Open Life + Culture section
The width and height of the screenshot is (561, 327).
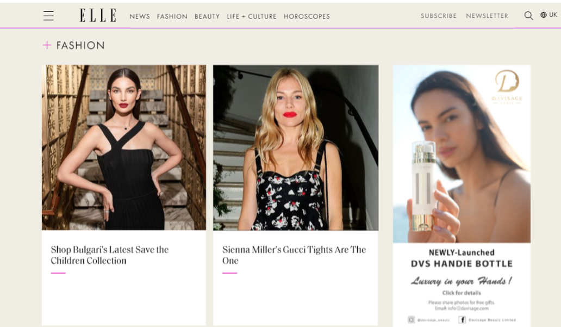coord(252,16)
